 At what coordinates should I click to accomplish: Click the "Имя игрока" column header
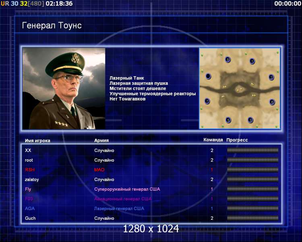coord(37,140)
